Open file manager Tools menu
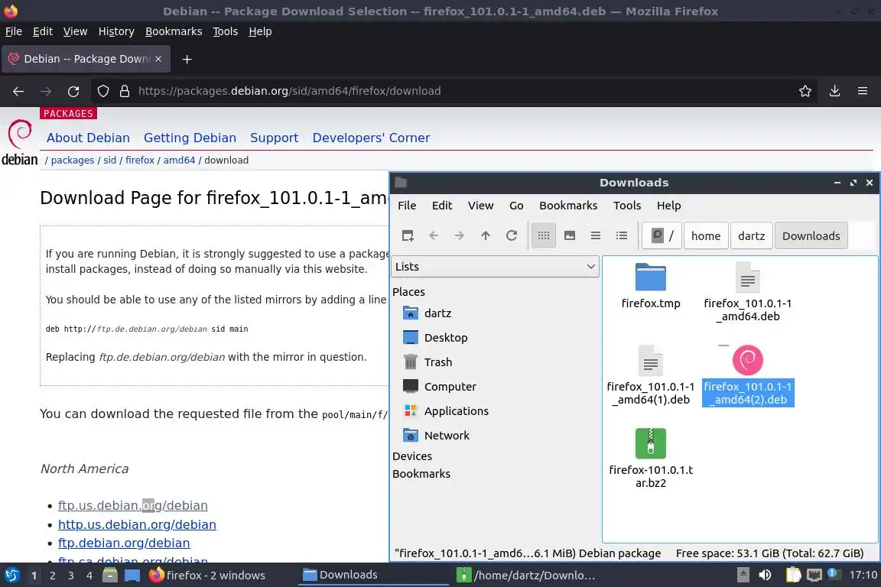 [627, 206]
